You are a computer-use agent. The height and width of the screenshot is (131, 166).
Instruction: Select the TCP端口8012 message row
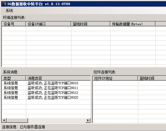pos(46,93)
